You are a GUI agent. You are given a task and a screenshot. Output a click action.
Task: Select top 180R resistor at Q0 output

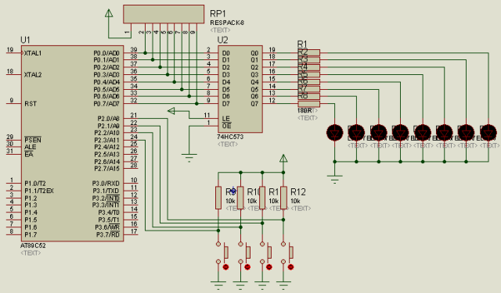pos(308,53)
